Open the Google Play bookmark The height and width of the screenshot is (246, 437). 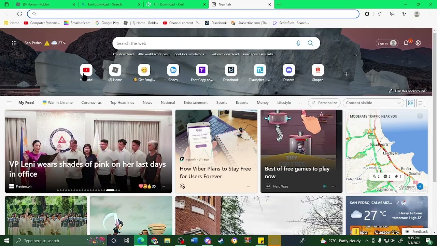coord(107,23)
